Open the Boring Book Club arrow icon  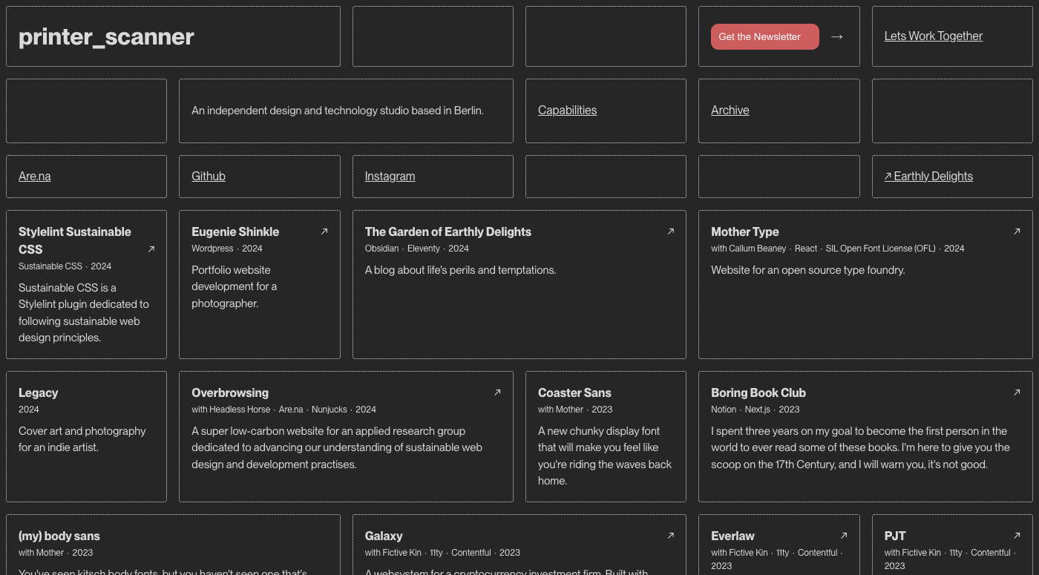pos(1017,392)
